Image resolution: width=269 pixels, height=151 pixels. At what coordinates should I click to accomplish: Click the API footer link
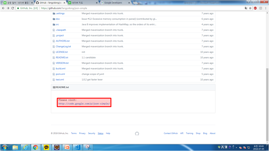182,133
